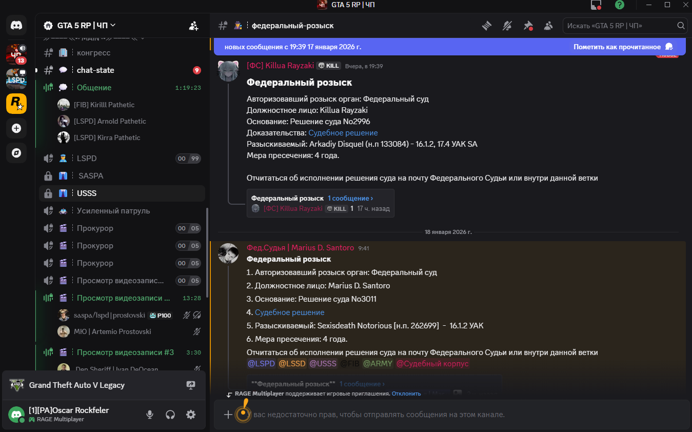The image size is (692, 432).
Task: Open the Threads icon in channel header
Action: [x=487, y=26]
